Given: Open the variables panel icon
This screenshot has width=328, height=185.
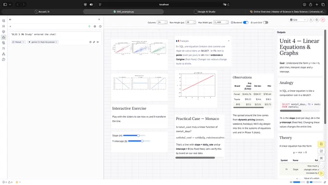Looking at the screenshot, I should [x=3, y=26].
